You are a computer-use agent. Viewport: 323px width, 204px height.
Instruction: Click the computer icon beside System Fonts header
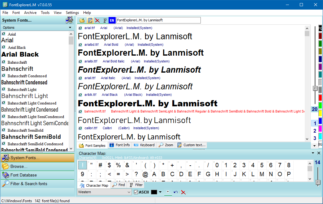tap(69, 20)
